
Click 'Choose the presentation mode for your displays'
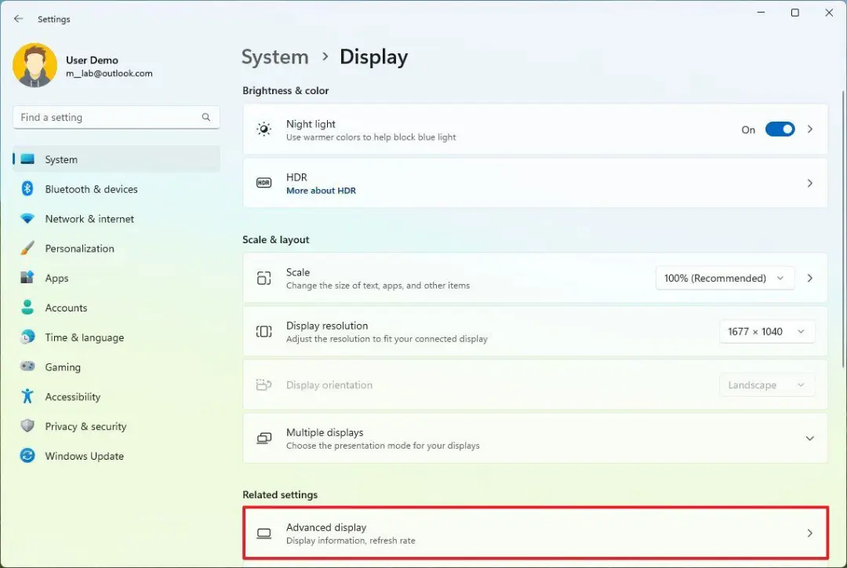[x=383, y=446]
